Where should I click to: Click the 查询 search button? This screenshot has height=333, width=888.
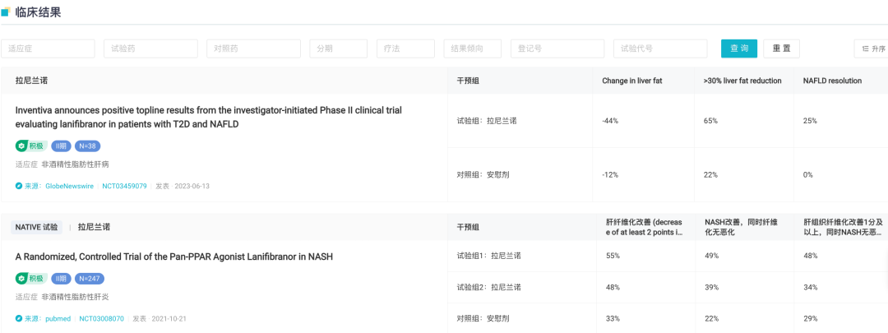(x=739, y=49)
